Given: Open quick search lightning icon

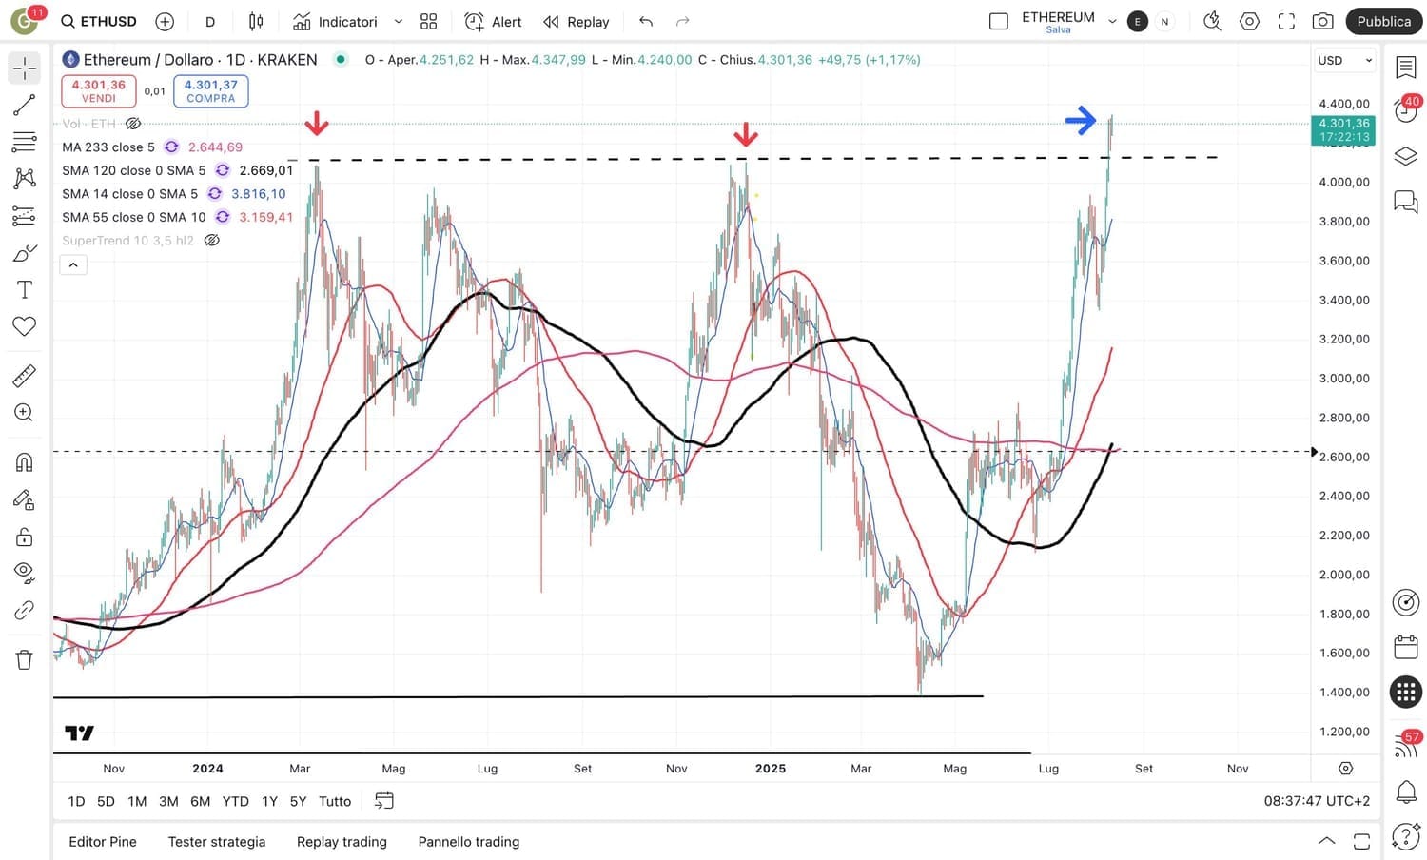Looking at the screenshot, I should tap(1212, 21).
